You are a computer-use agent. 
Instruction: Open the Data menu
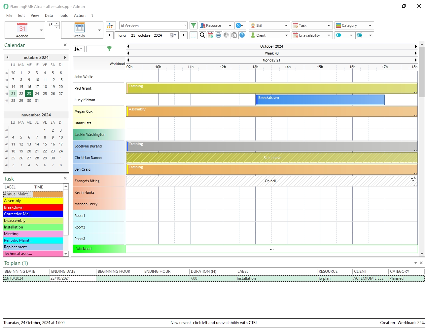click(x=49, y=16)
